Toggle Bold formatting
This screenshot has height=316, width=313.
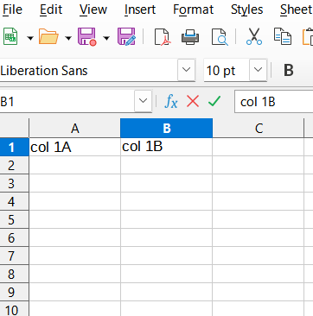(x=289, y=70)
